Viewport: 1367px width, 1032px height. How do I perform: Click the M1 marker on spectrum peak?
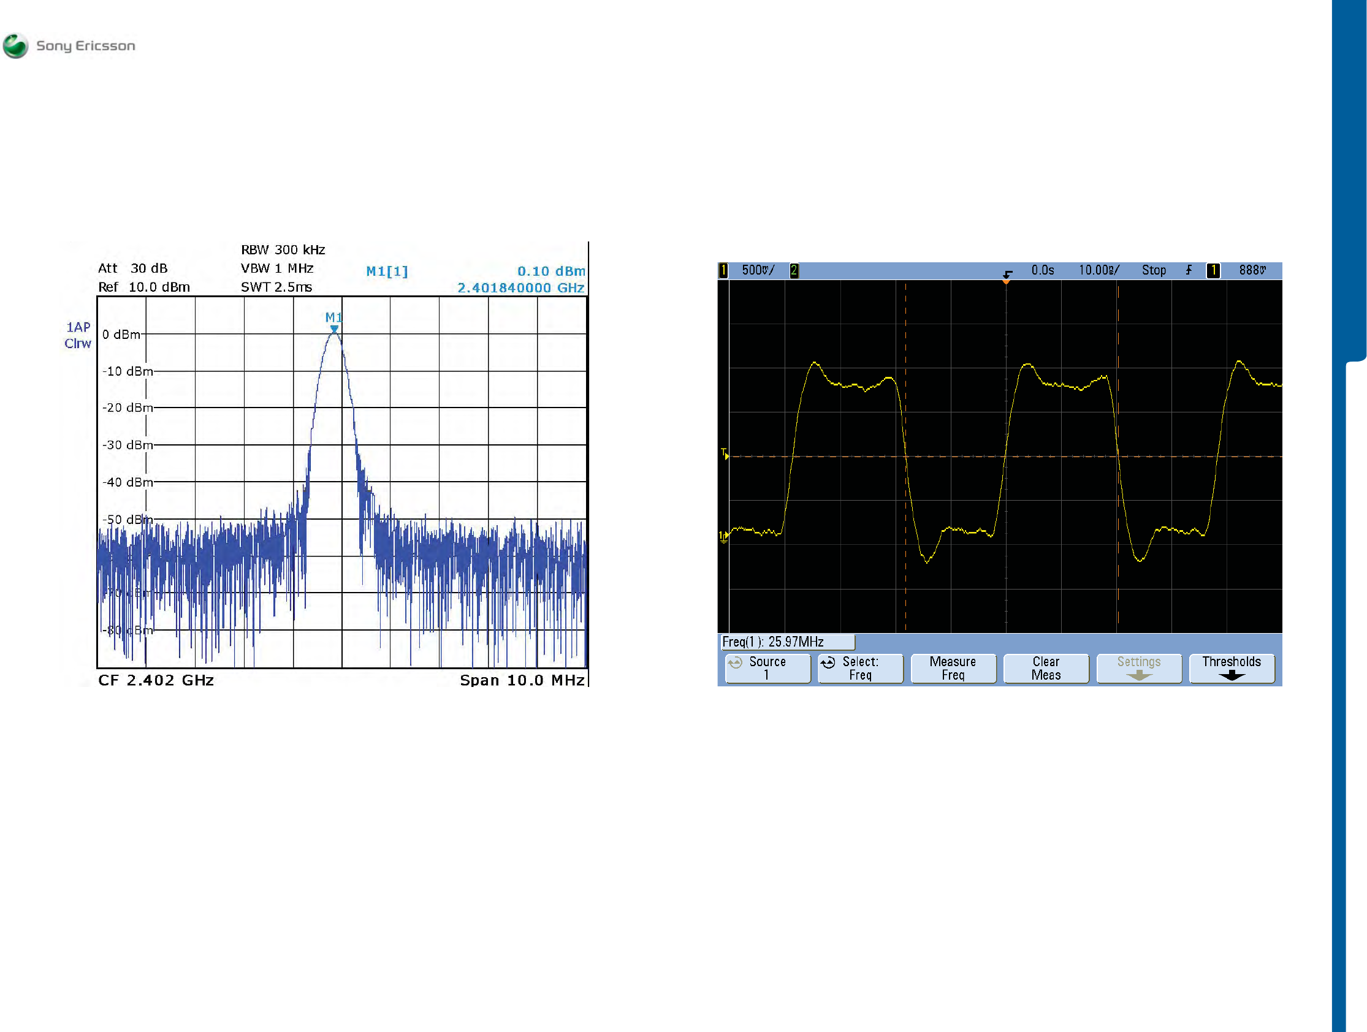(x=333, y=328)
